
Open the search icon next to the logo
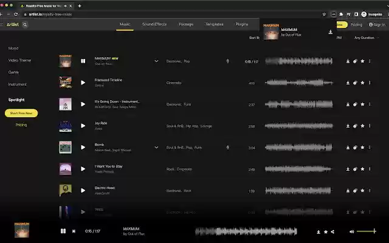coord(25,24)
